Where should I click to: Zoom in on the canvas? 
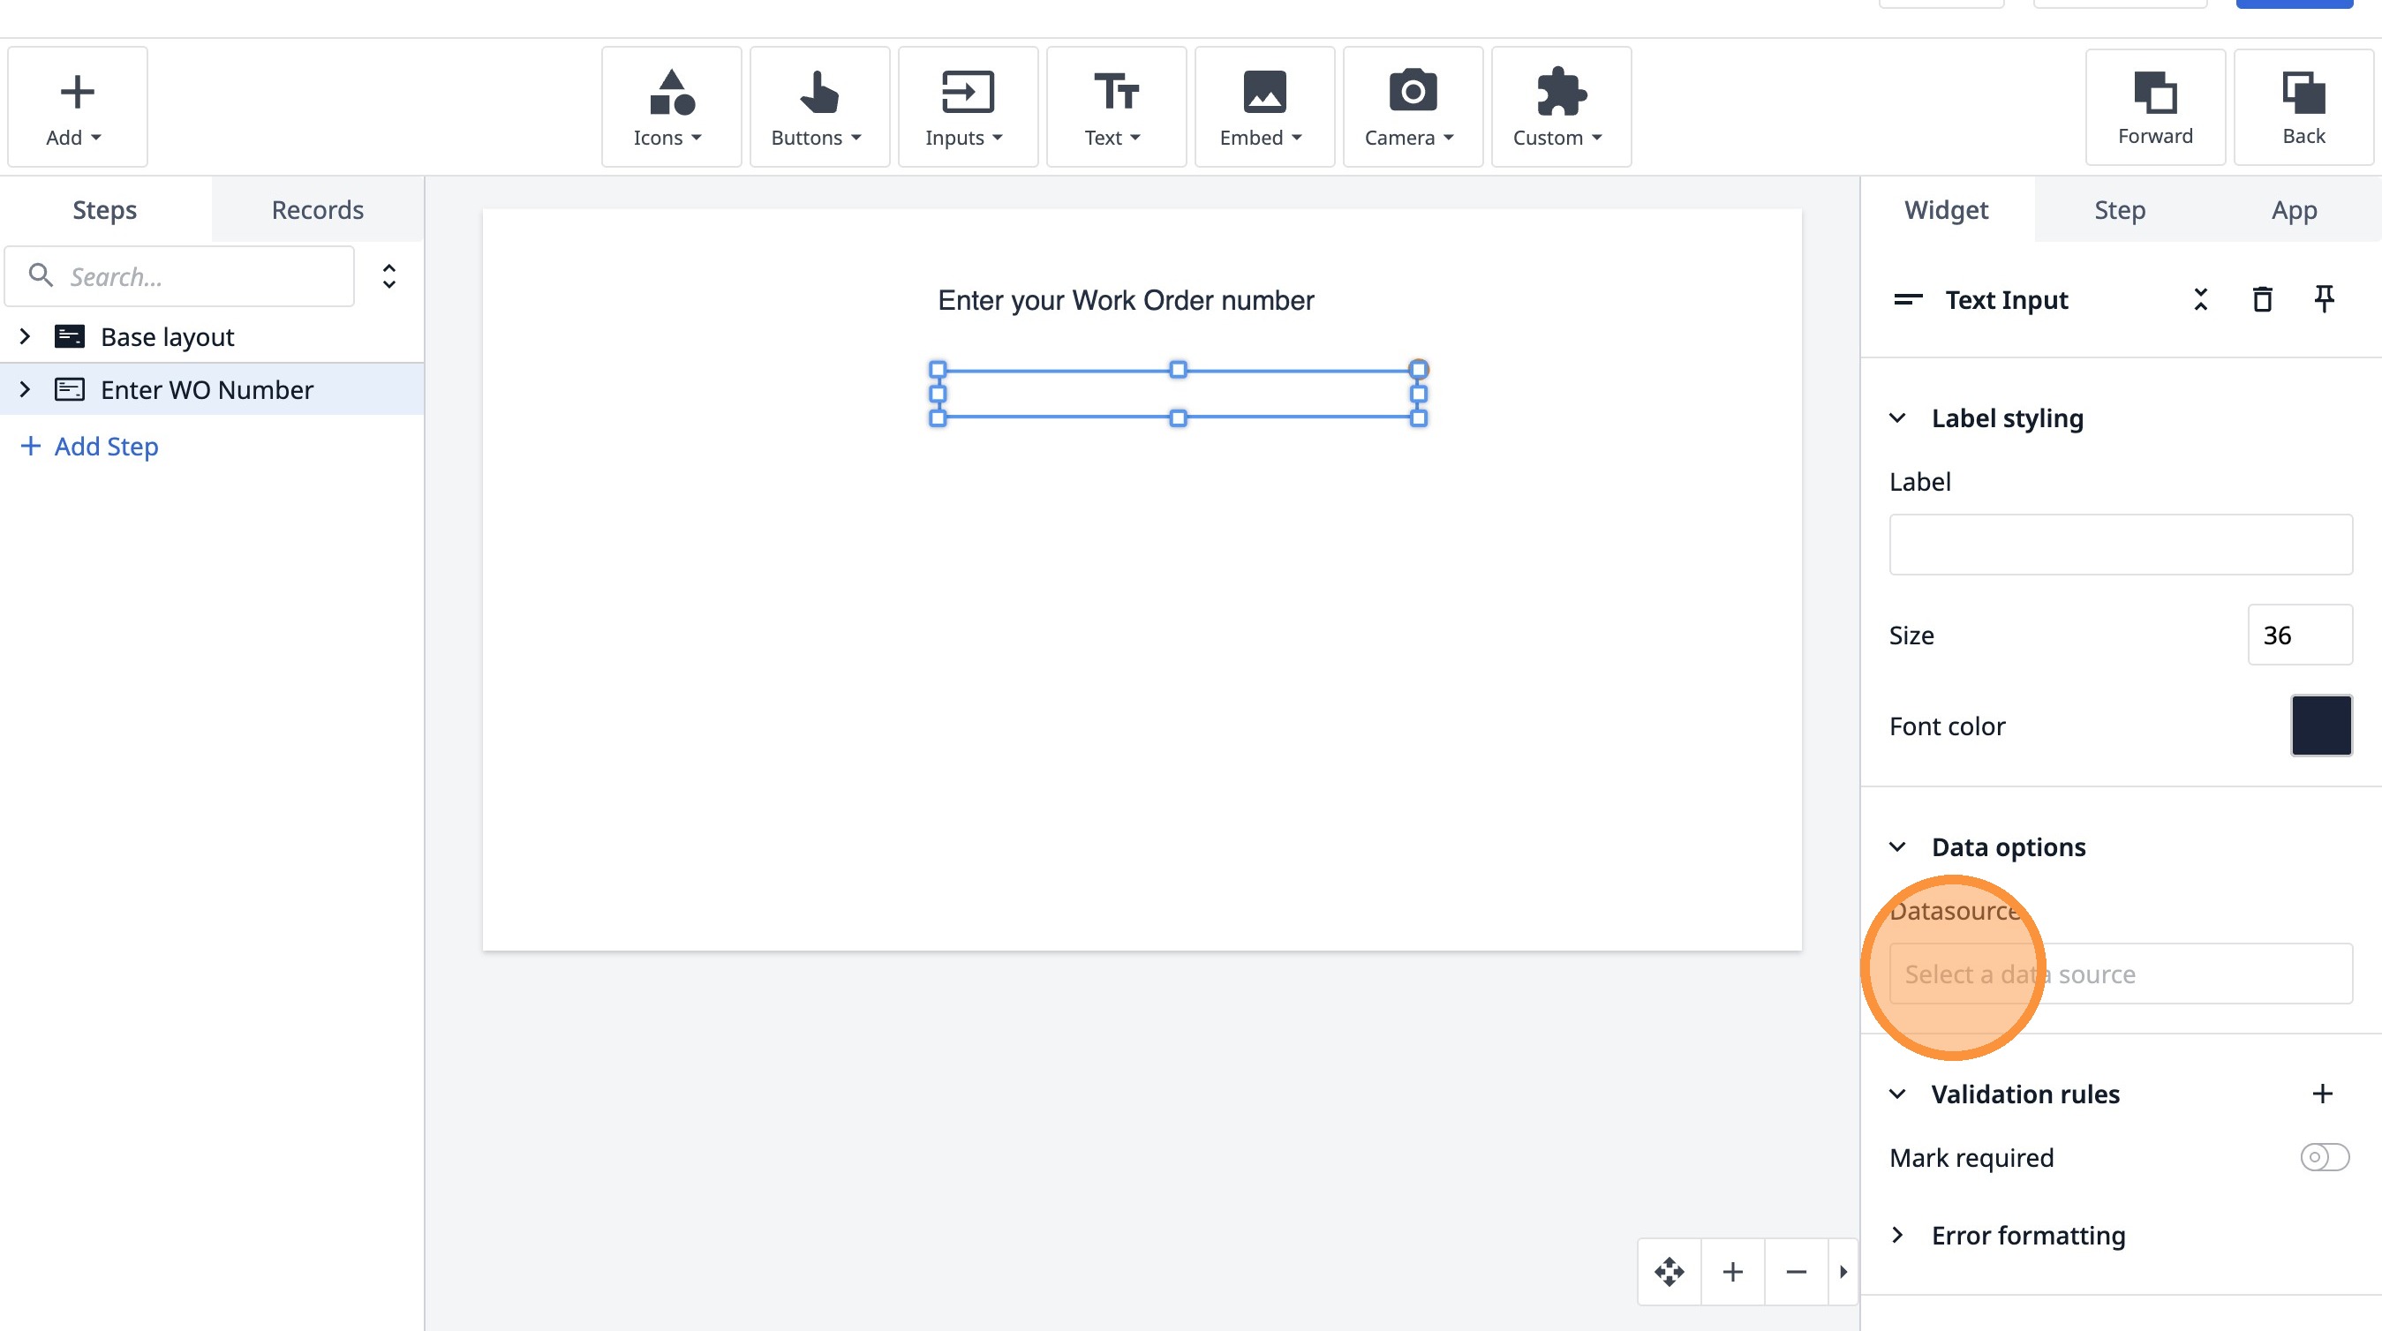tap(1733, 1272)
